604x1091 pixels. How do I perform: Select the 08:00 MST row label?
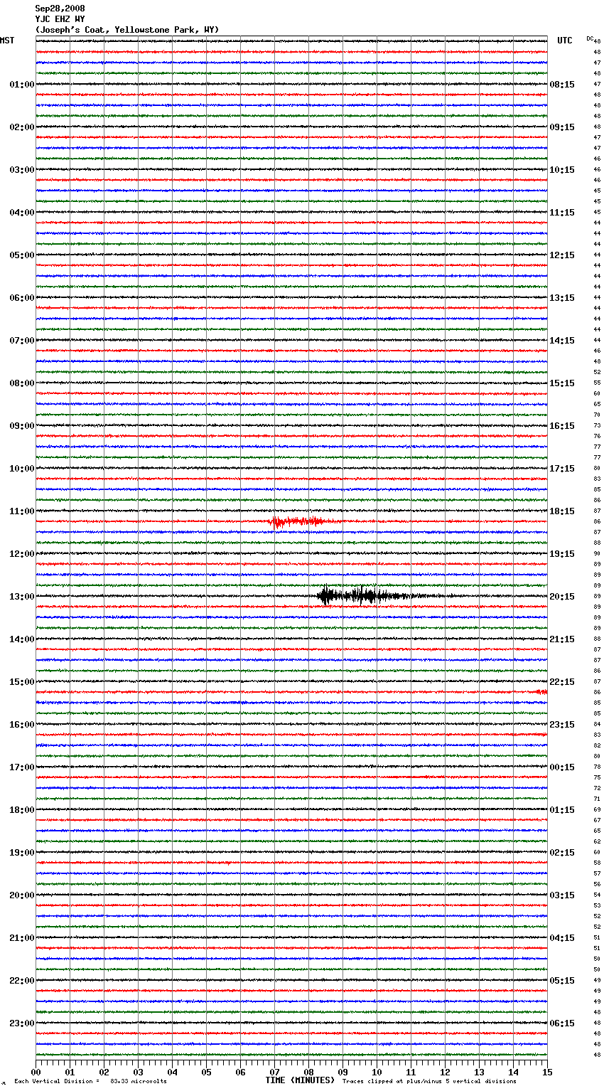pyautogui.click(x=22, y=383)
